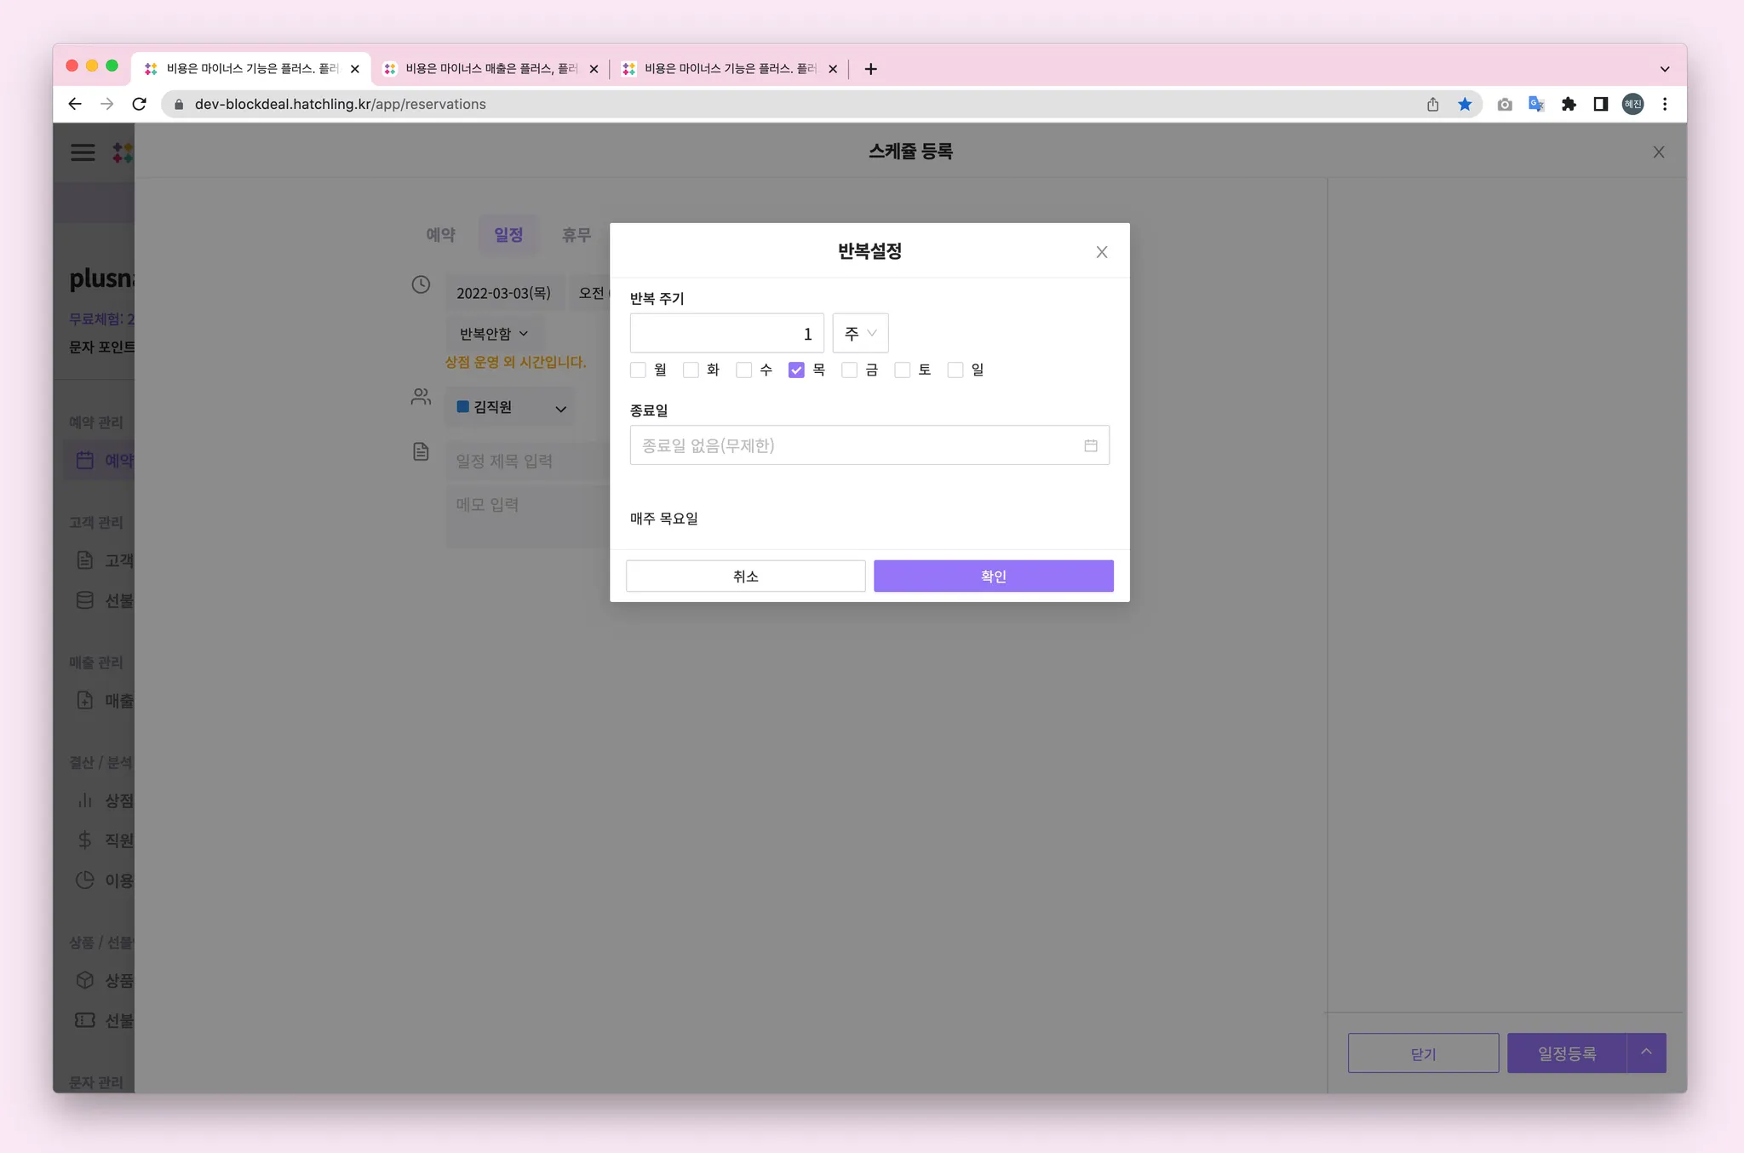The width and height of the screenshot is (1744, 1153).
Task: Open the browser side panel icon
Action: (1600, 104)
